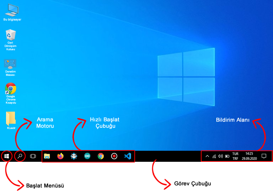
Task: Launch Visual Studio Code from taskbar
Action: tap(128, 156)
